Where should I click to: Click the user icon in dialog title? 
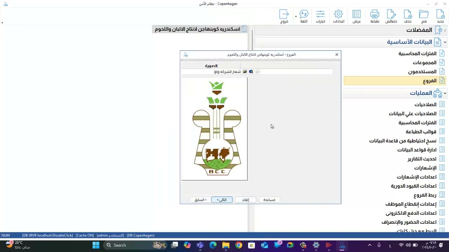(x=186, y=55)
